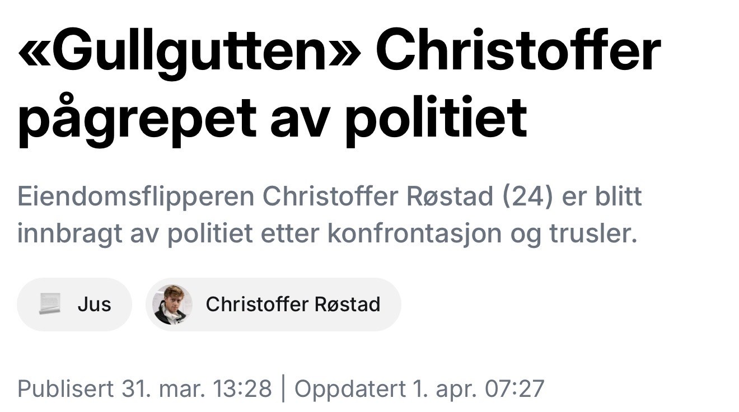The image size is (739, 412).
Task: Open the Jus topic tag
Action: click(74, 305)
